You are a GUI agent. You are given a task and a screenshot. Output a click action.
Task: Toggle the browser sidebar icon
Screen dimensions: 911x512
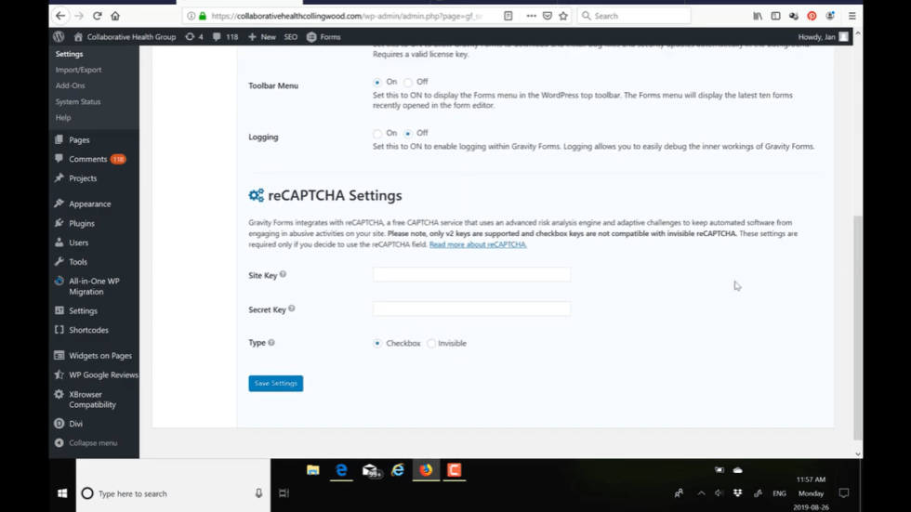pos(775,16)
